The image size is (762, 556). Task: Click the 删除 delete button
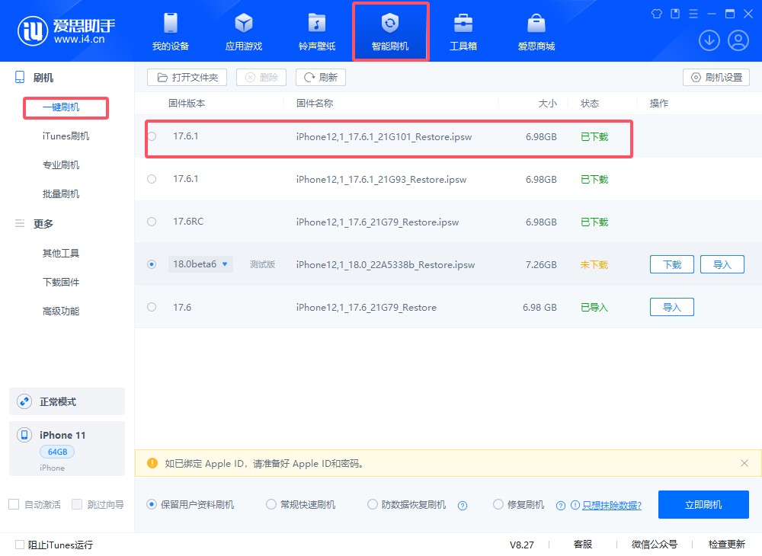(261, 77)
